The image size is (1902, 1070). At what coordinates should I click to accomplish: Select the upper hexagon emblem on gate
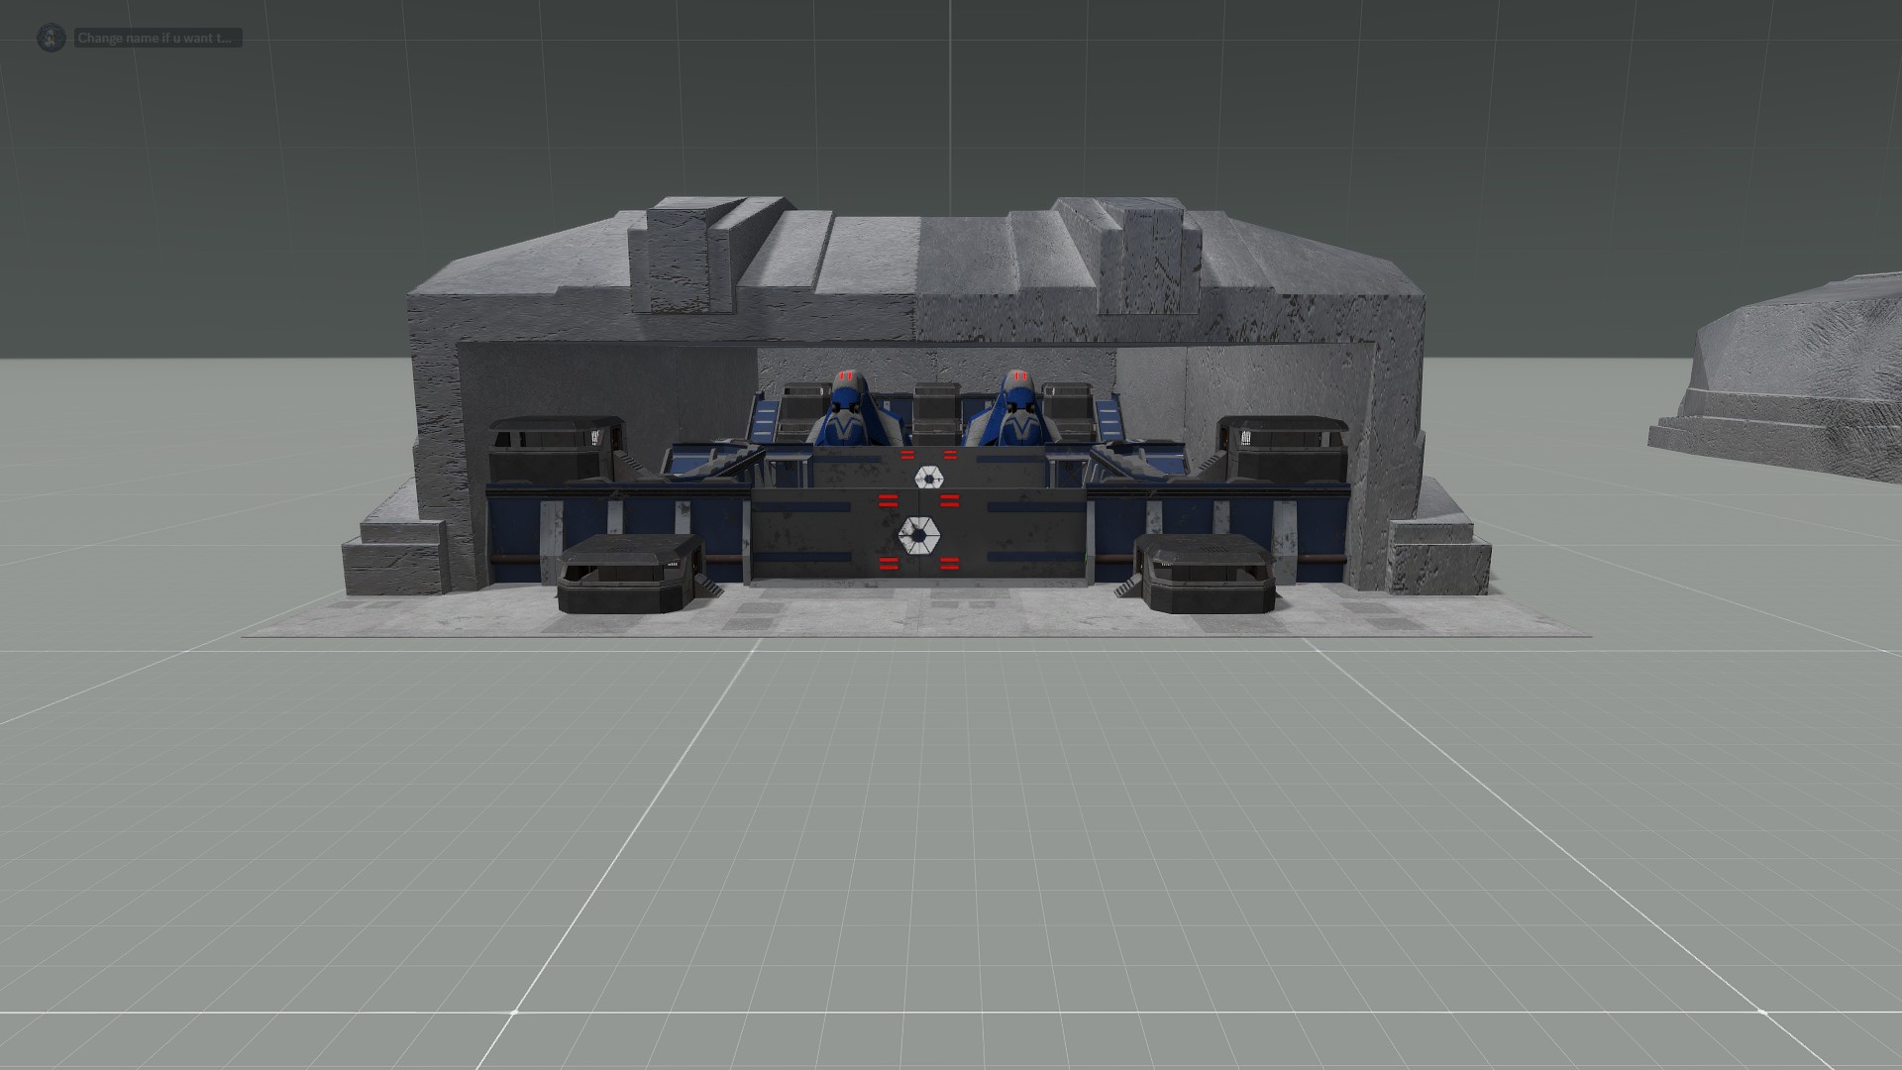pos(927,478)
